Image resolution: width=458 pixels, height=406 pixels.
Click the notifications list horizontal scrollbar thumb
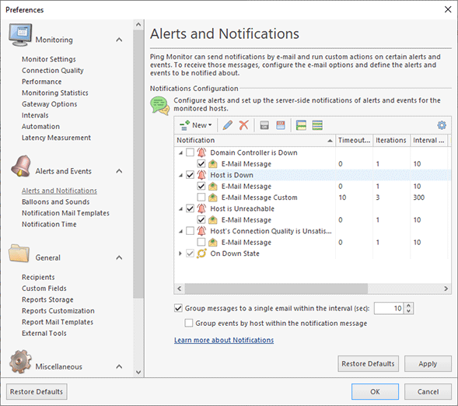276,289
